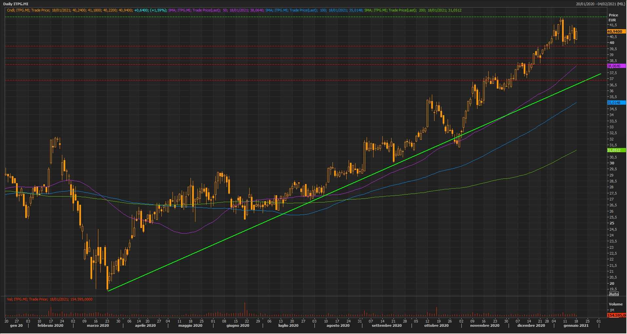Screen dimensions: 627x334
Task: Click the Vol ITPG.MI volume legend
Action: coord(50,299)
